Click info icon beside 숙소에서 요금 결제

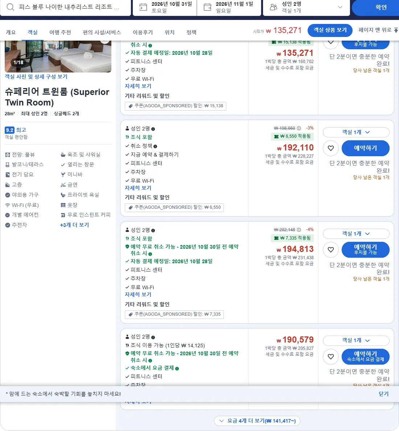coord(177,369)
